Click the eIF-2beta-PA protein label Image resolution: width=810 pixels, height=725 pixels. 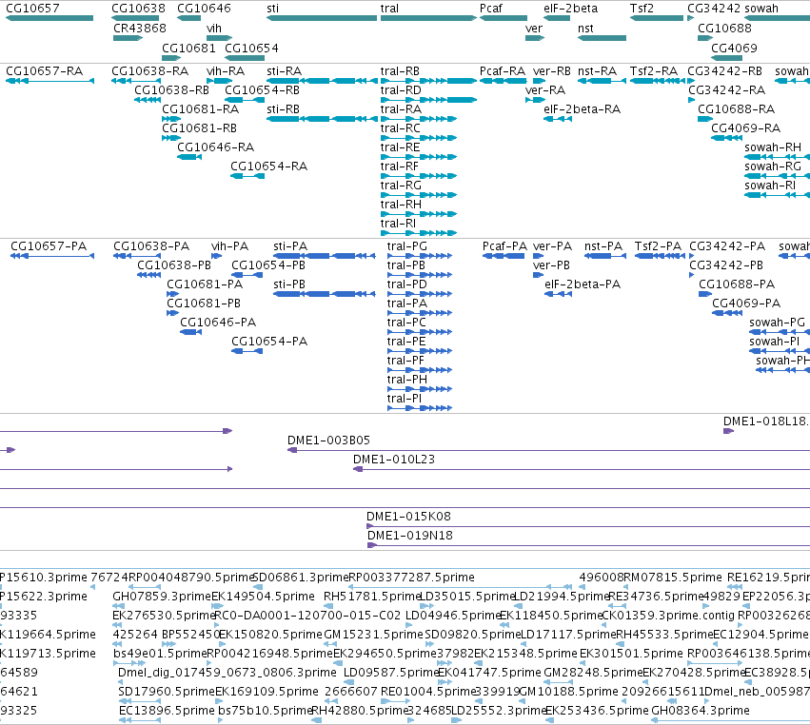(583, 284)
